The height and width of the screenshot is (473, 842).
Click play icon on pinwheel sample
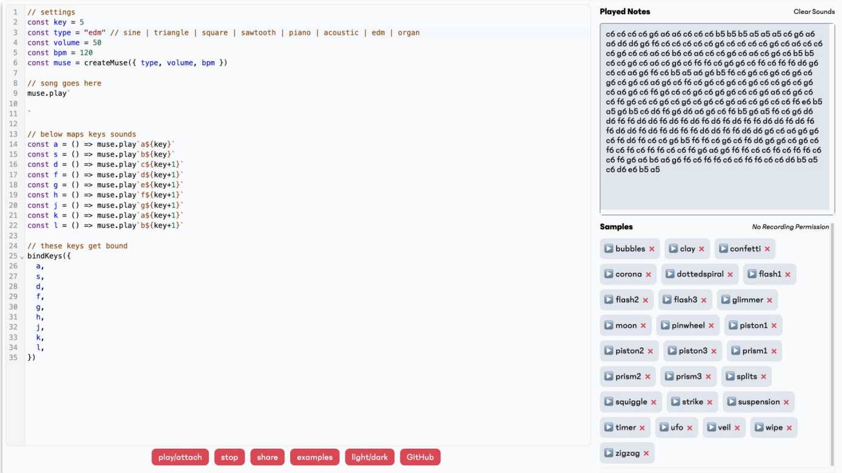[x=665, y=326]
